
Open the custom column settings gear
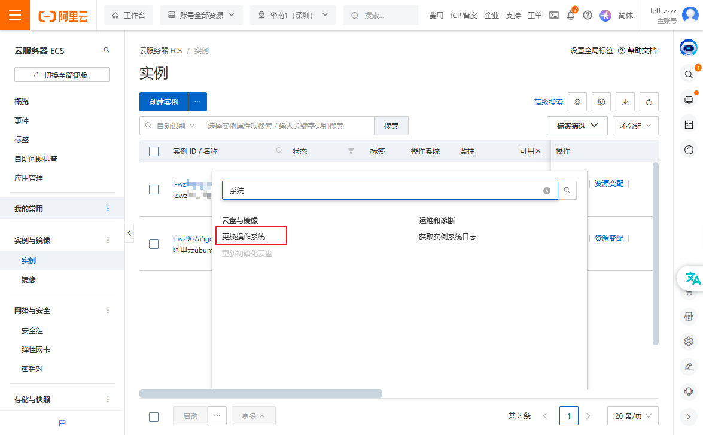[601, 102]
